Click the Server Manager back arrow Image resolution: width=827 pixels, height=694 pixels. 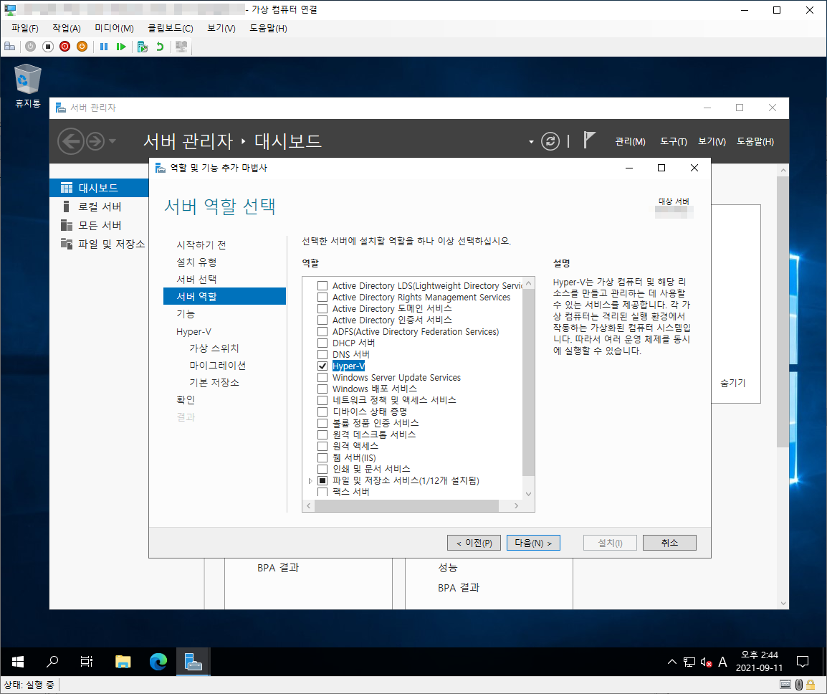(x=71, y=141)
